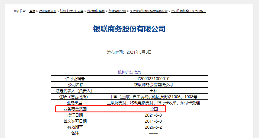Click the 业务覆盖范围 label cell

[75, 109]
